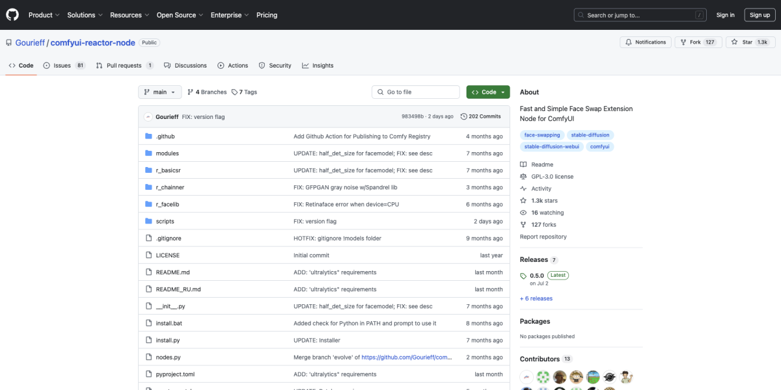Switch to the Issues tab
Viewport: 781px width, 390px height.
pyautogui.click(x=64, y=66)
